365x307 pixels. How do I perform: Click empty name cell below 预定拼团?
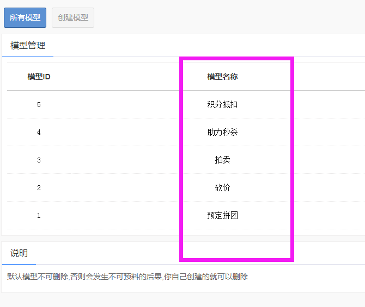click(x=222, y=239)
